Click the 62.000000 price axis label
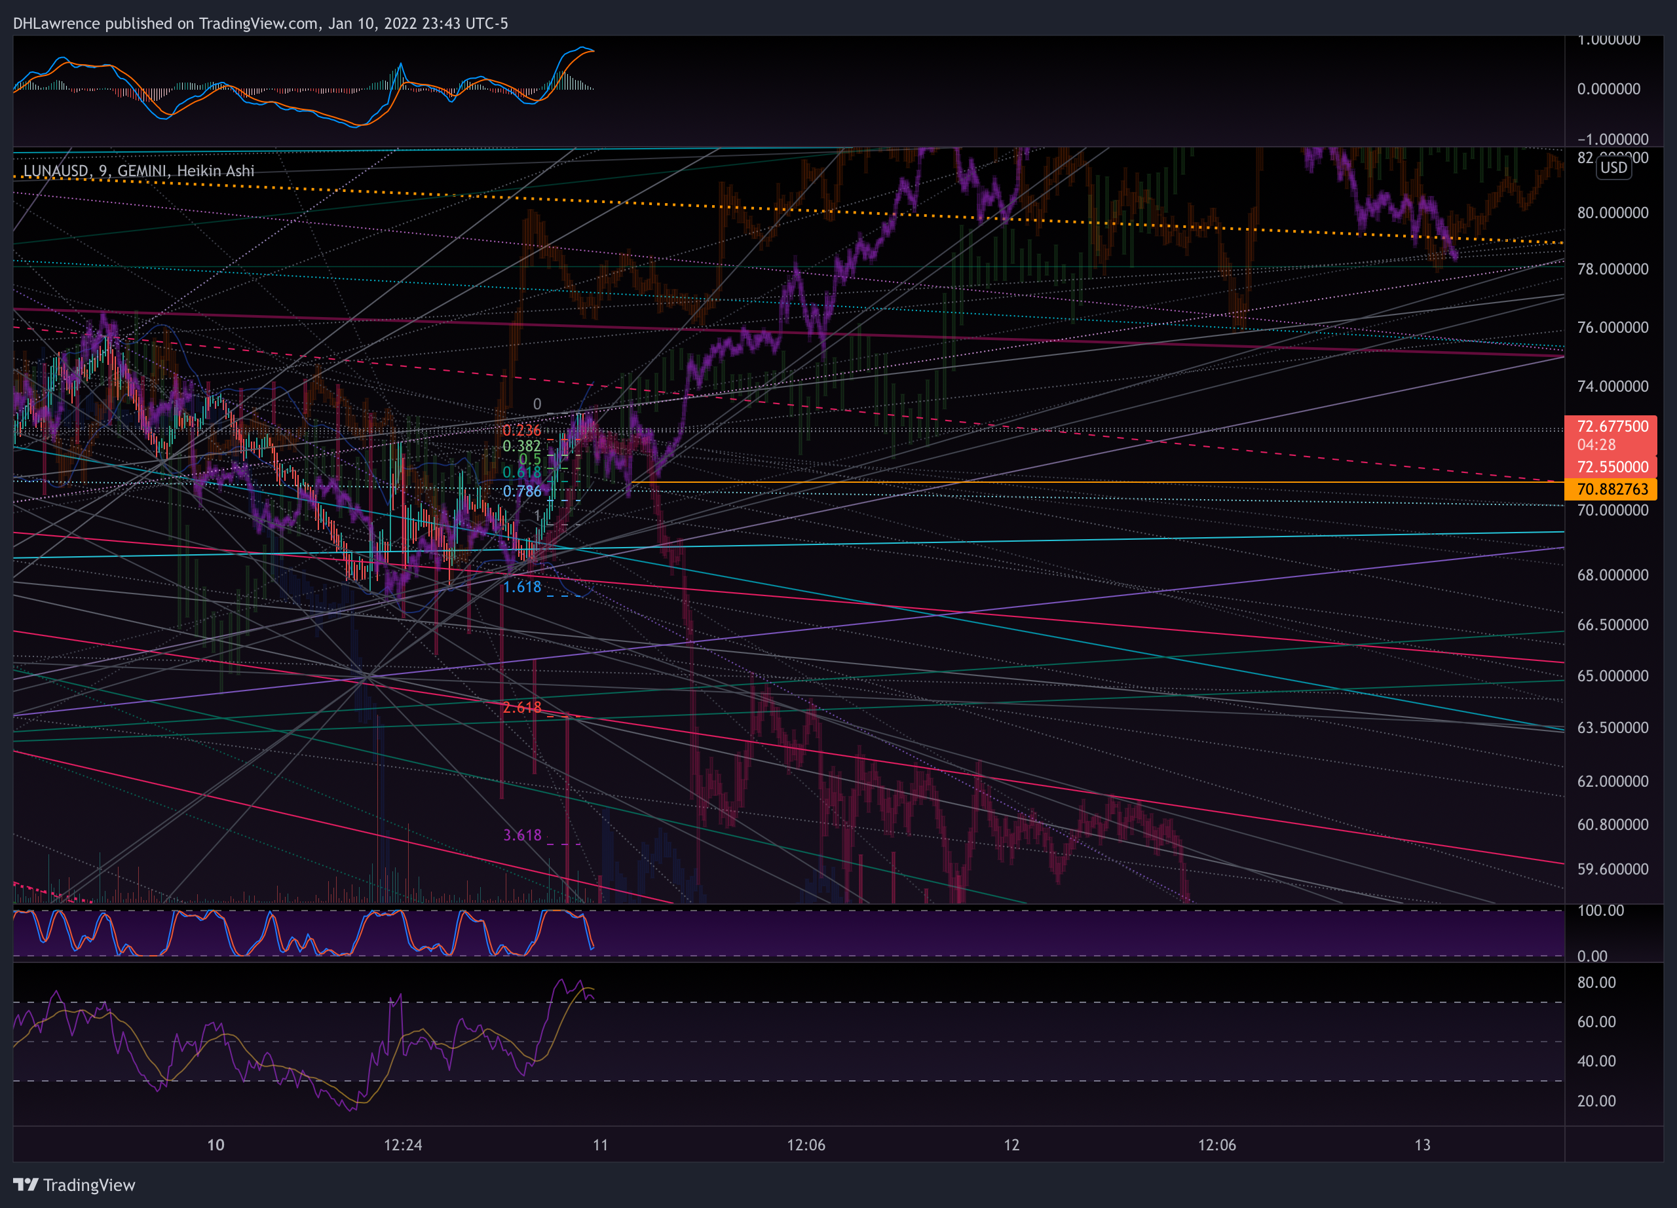1677x1208 pixels. tap(1613, 782)
